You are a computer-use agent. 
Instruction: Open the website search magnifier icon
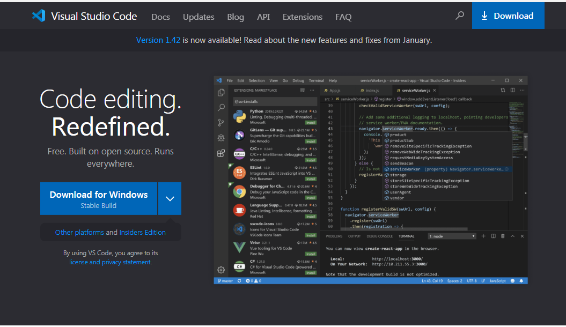pyautogui.click(x=460, y=16)
